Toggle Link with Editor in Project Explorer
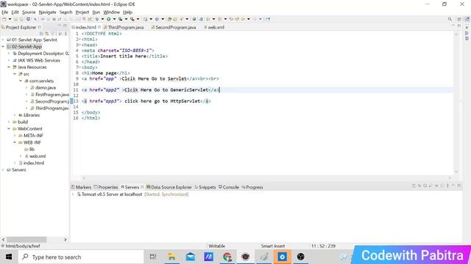The width and height of the screenshot is (471, 264). (47, 34)
